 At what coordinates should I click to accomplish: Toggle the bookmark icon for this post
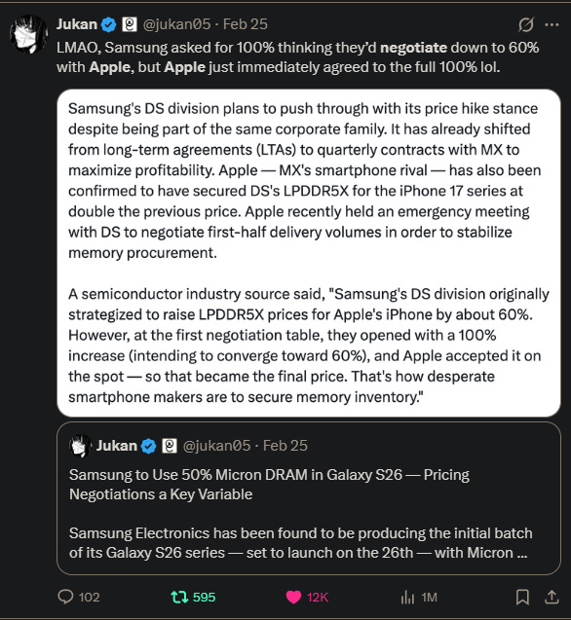click(x=522, y=597)
